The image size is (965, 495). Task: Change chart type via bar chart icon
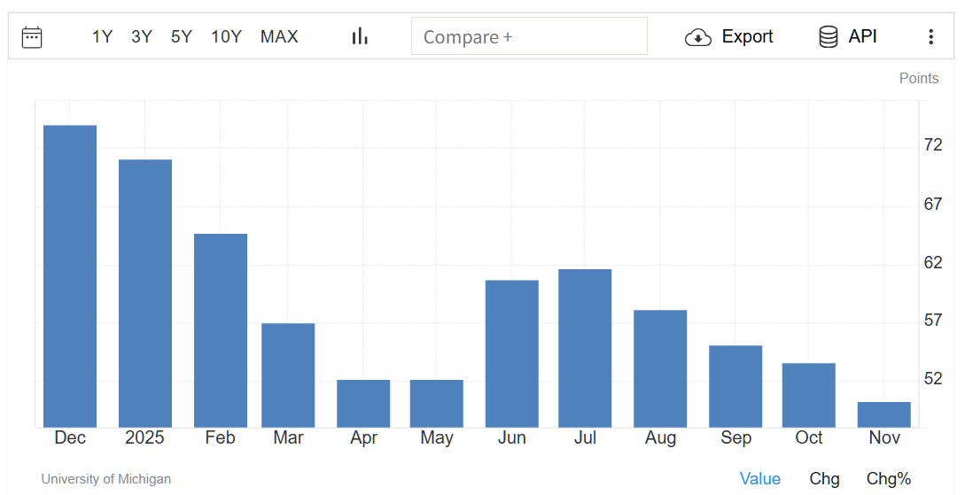pos(360,36)
